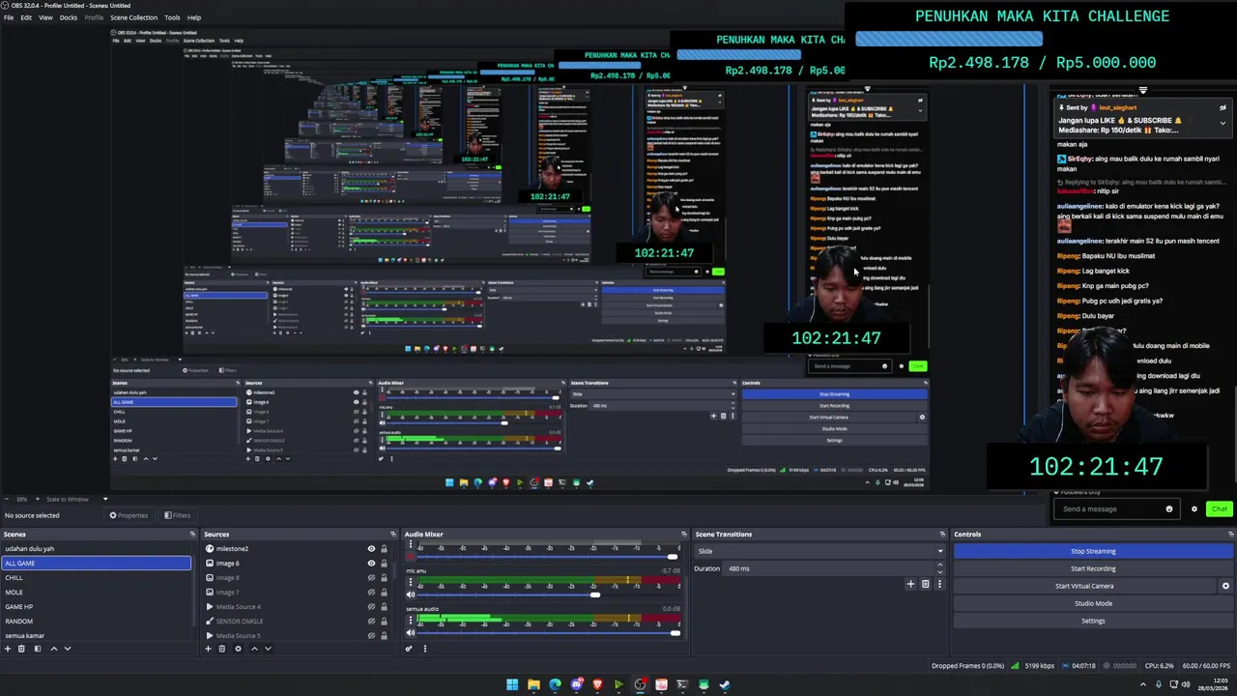
Task: Open the Slide transition dropdown
Action: pyautogui.click(x=820, y=551)
